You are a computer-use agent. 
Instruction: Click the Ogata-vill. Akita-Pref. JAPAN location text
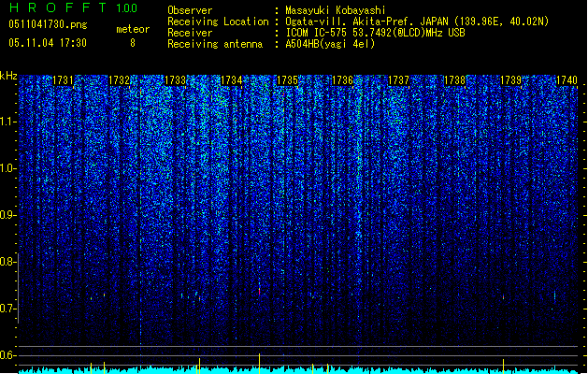[x=417, y=22]
